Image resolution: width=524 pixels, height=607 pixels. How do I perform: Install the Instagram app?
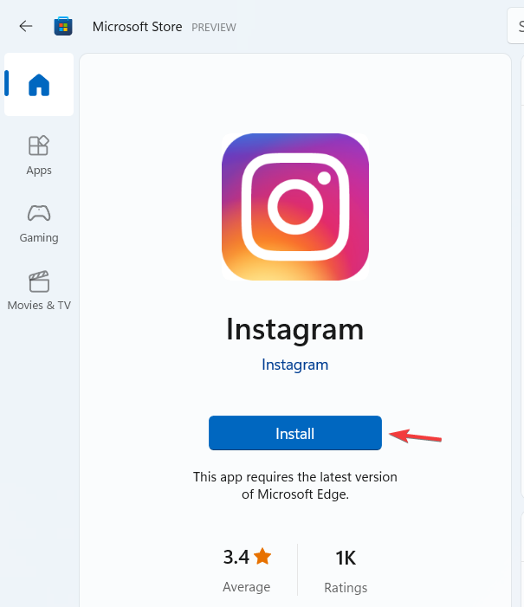pyautogui.click(x=295, y=433)
